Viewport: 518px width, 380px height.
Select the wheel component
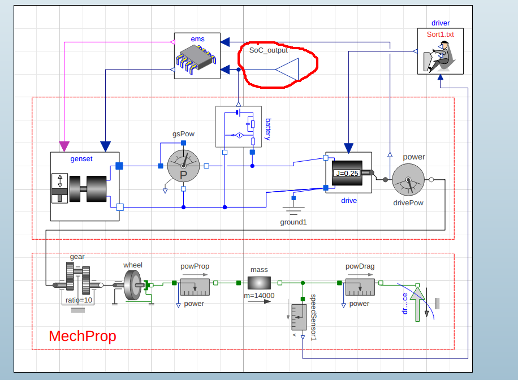pos(132,286)
